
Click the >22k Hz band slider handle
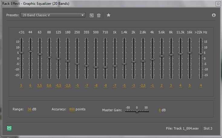coord(201,54)
